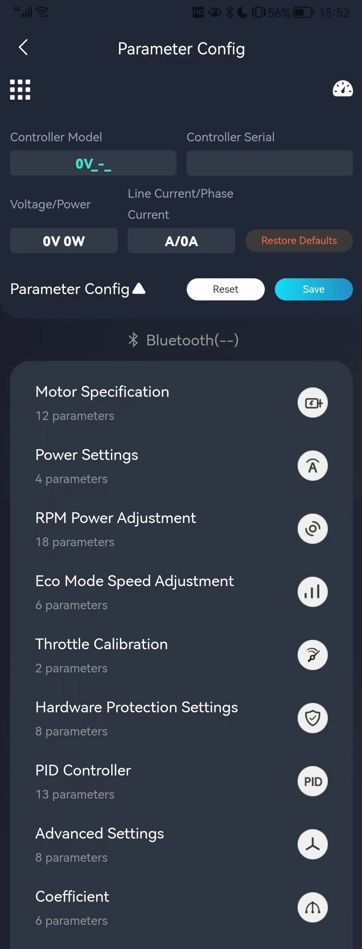Tap the back arrow icon
Screen dimensions: 362x949
(23, 47)
